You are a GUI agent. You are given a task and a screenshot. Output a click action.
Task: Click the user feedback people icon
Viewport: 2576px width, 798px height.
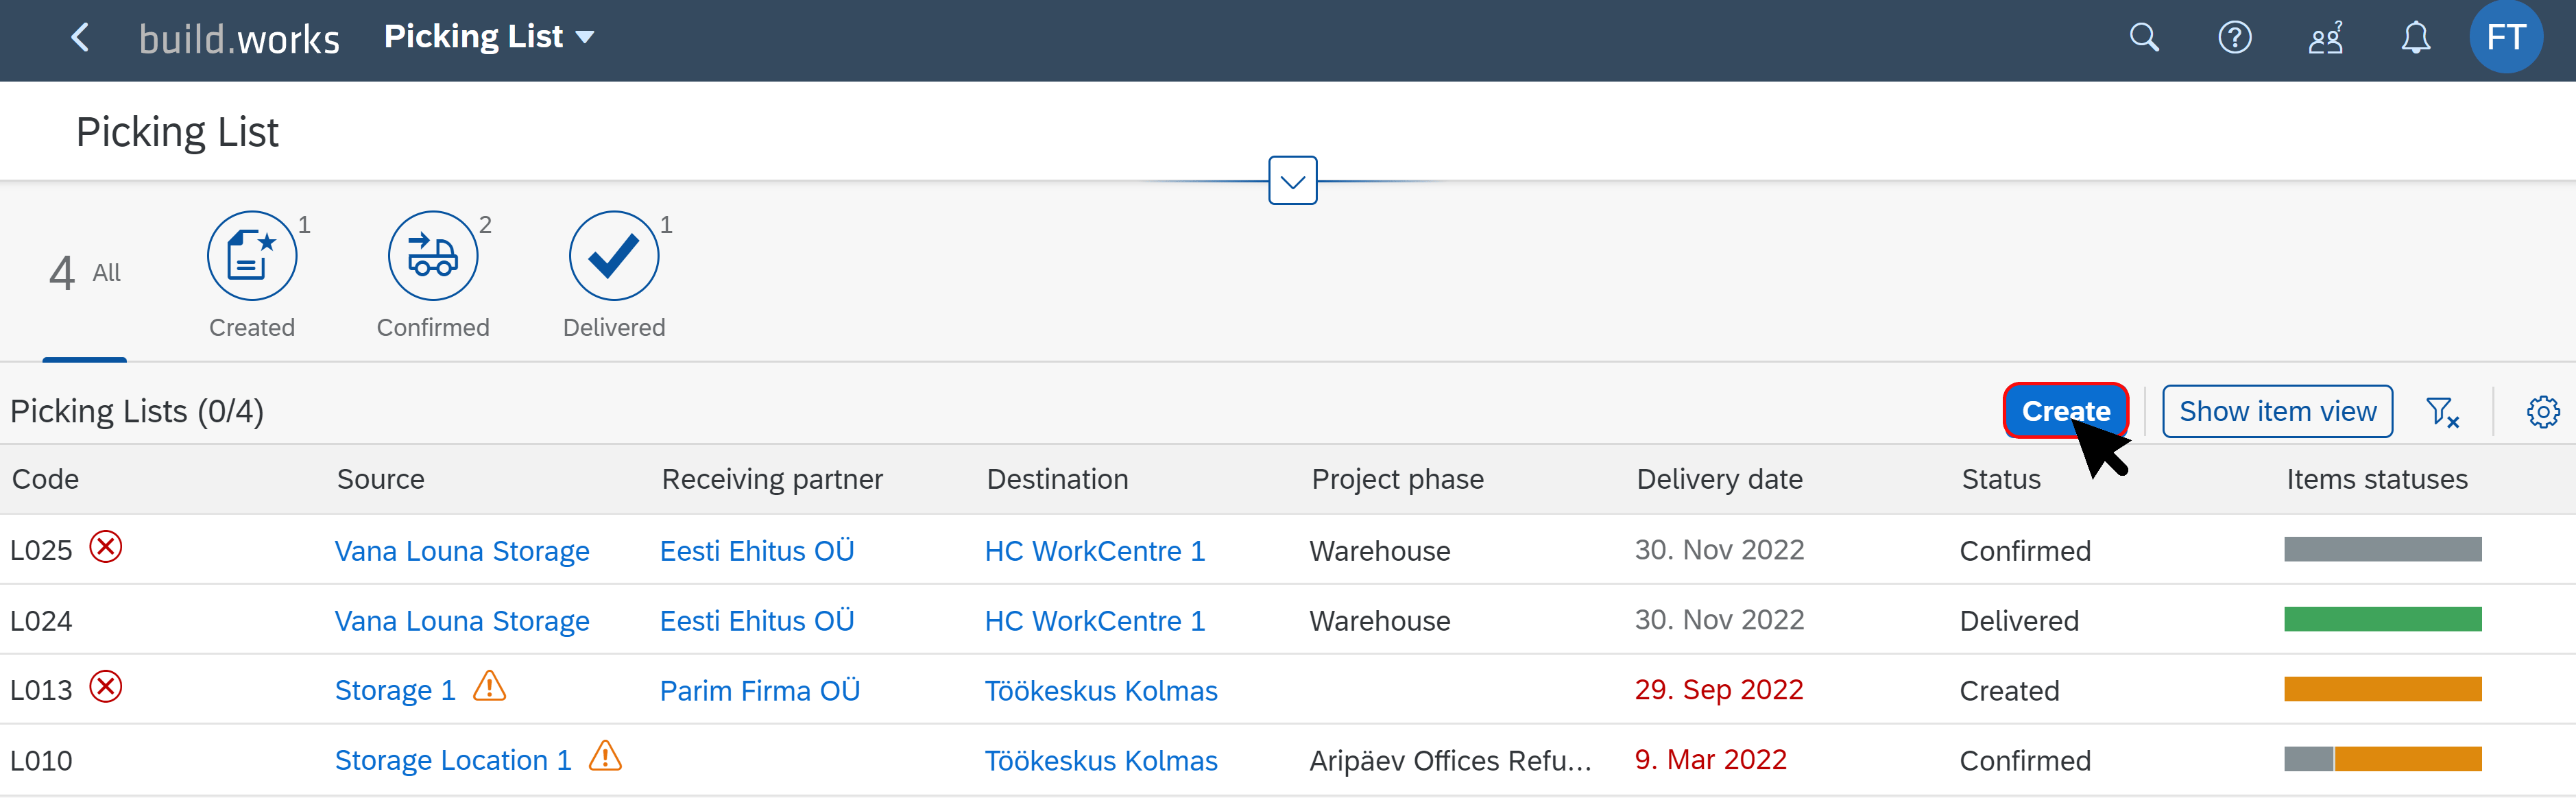tap(2325, 38)
